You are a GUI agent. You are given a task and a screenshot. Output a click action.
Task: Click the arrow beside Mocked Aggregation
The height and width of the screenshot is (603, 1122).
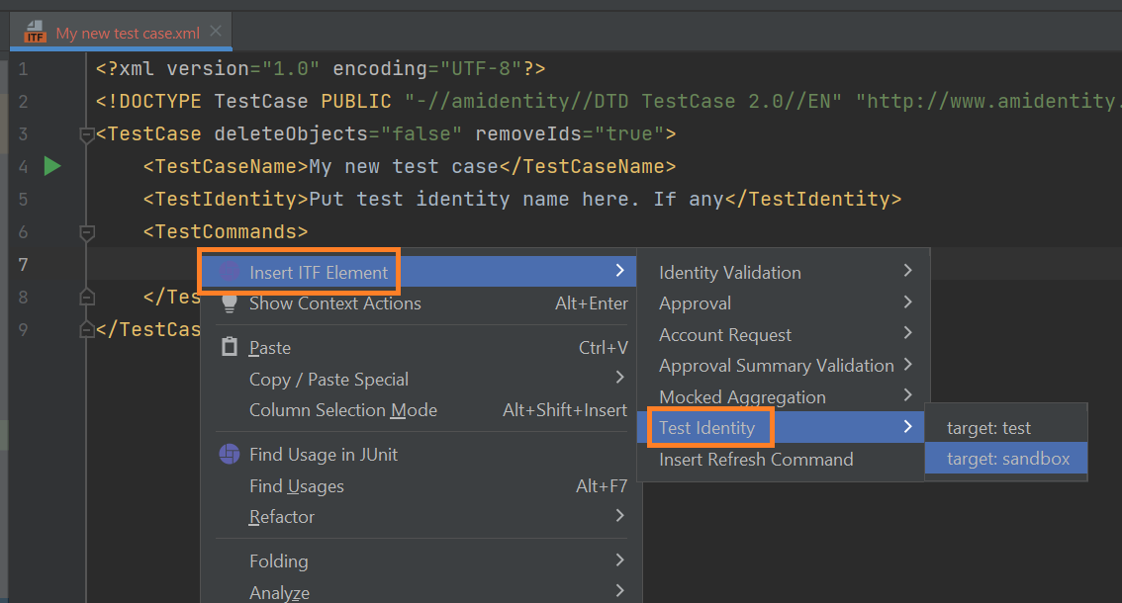(907, 394)
